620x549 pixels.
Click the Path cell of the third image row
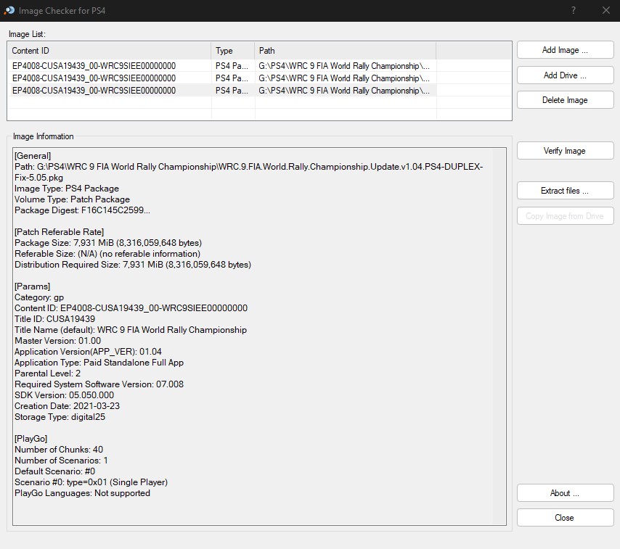(x=344, y=91)
